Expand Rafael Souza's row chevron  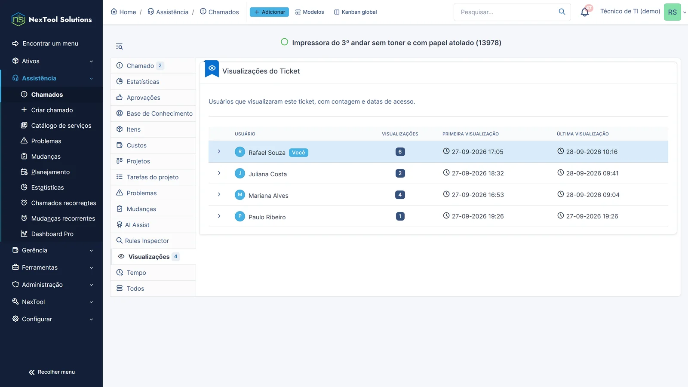click(219, 152)
